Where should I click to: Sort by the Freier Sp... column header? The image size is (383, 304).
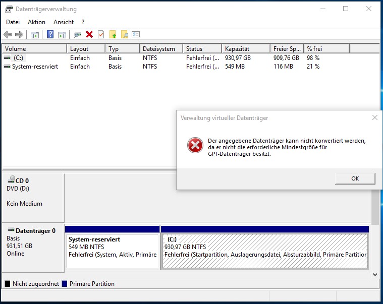coord(287,48)
